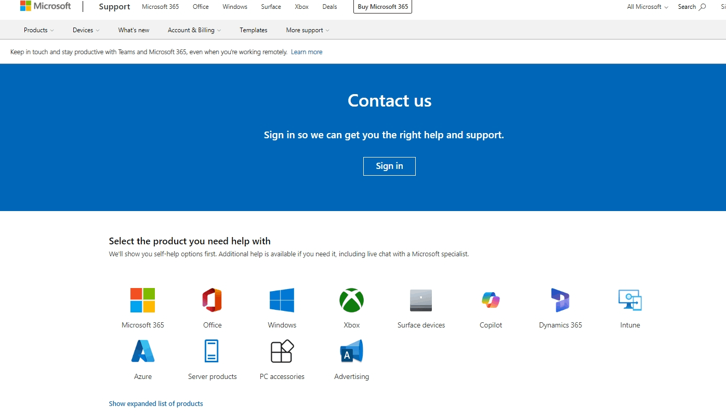Image resolution: width=726 pixels, height=419 pixels.
Task: Choose the Copilot product icon
Action: tap(491, 300)
